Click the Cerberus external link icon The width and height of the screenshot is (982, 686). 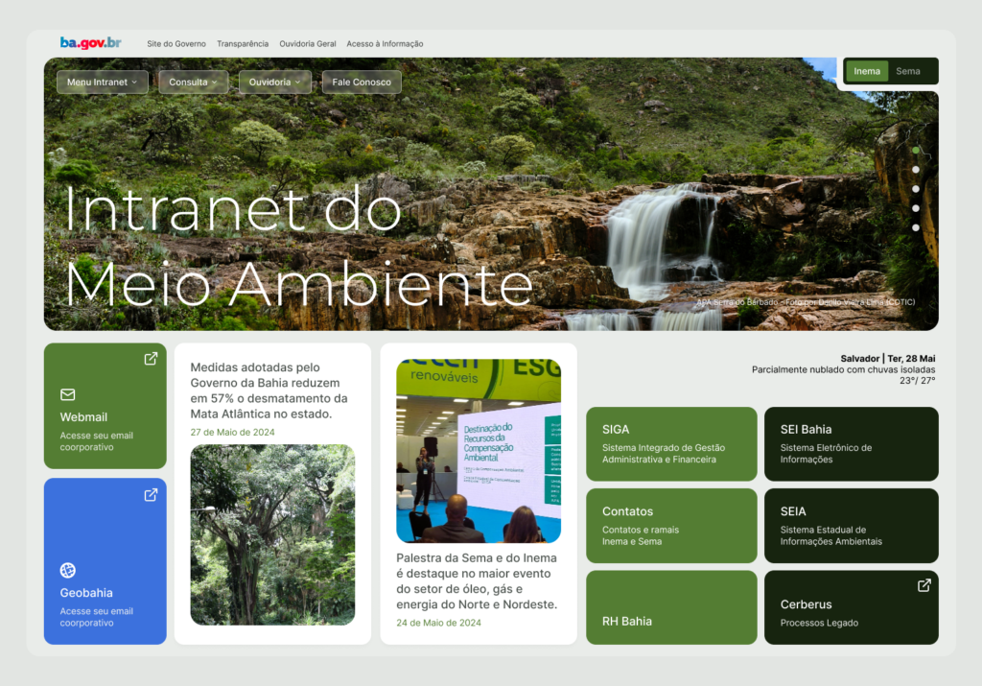tap(924, 585)
